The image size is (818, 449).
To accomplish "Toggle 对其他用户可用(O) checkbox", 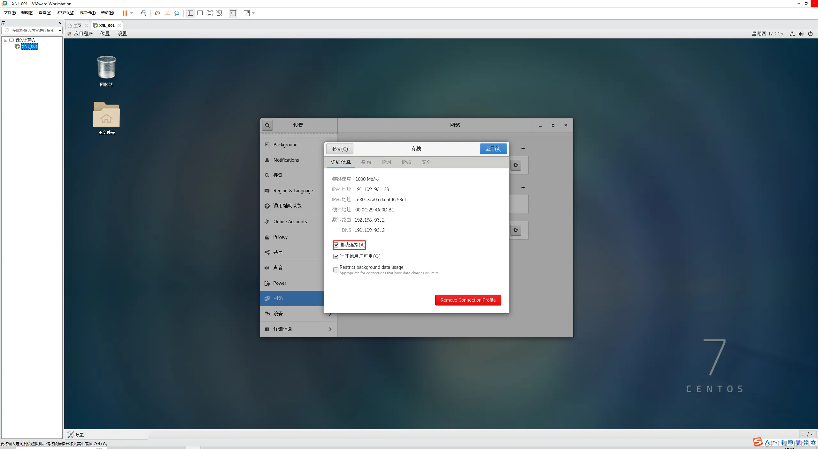I will point(336,256).
